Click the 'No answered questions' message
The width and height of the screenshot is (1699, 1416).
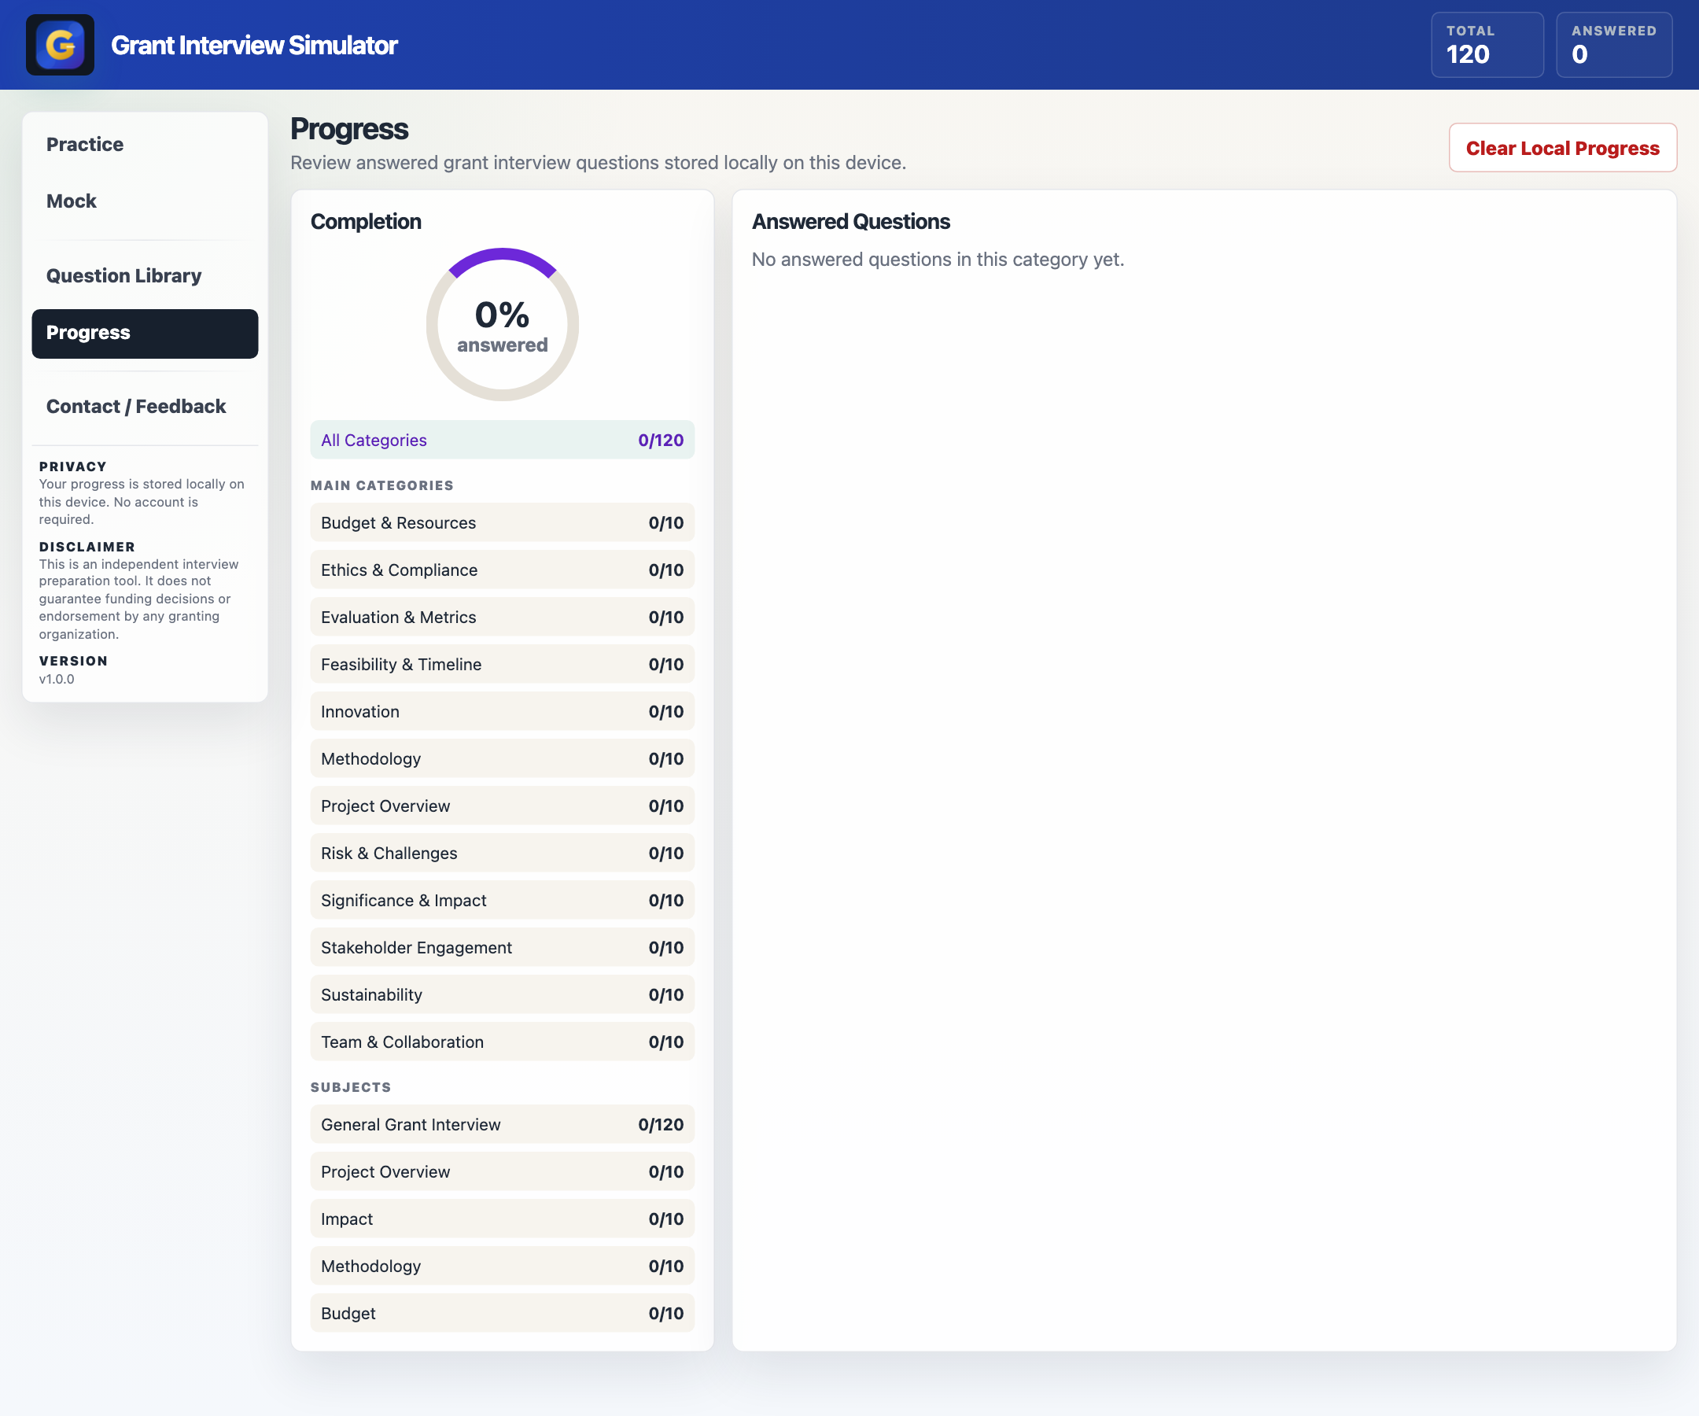(938, 260)
